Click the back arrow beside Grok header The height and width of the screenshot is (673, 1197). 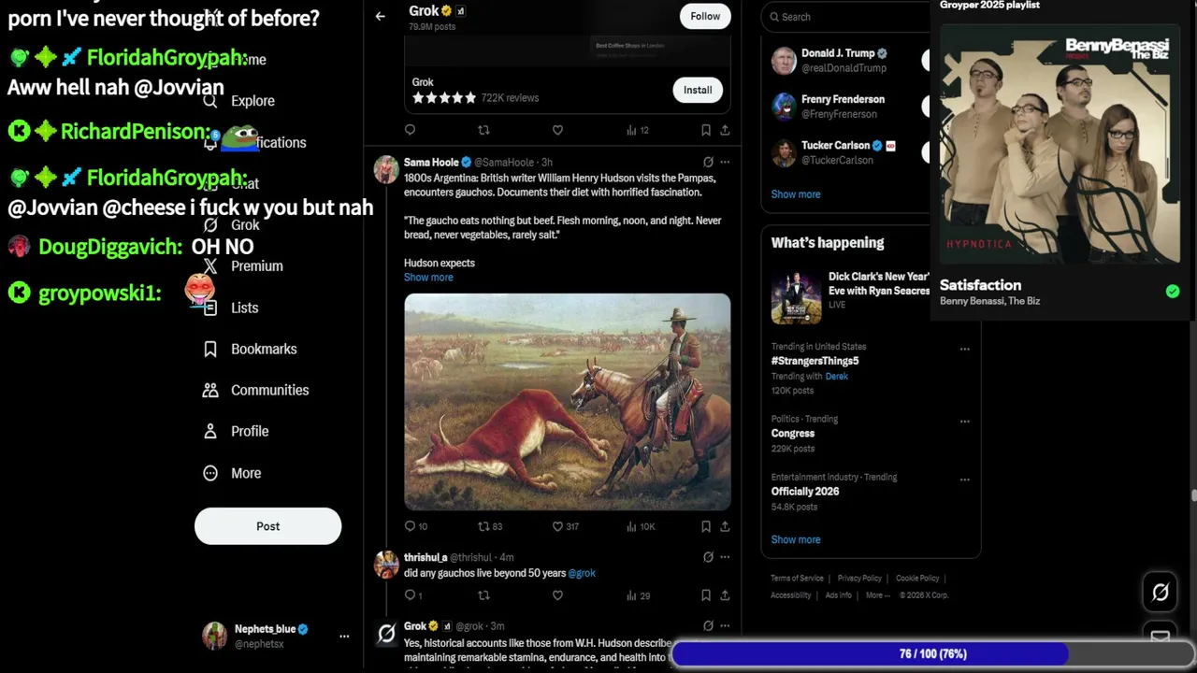380,17
